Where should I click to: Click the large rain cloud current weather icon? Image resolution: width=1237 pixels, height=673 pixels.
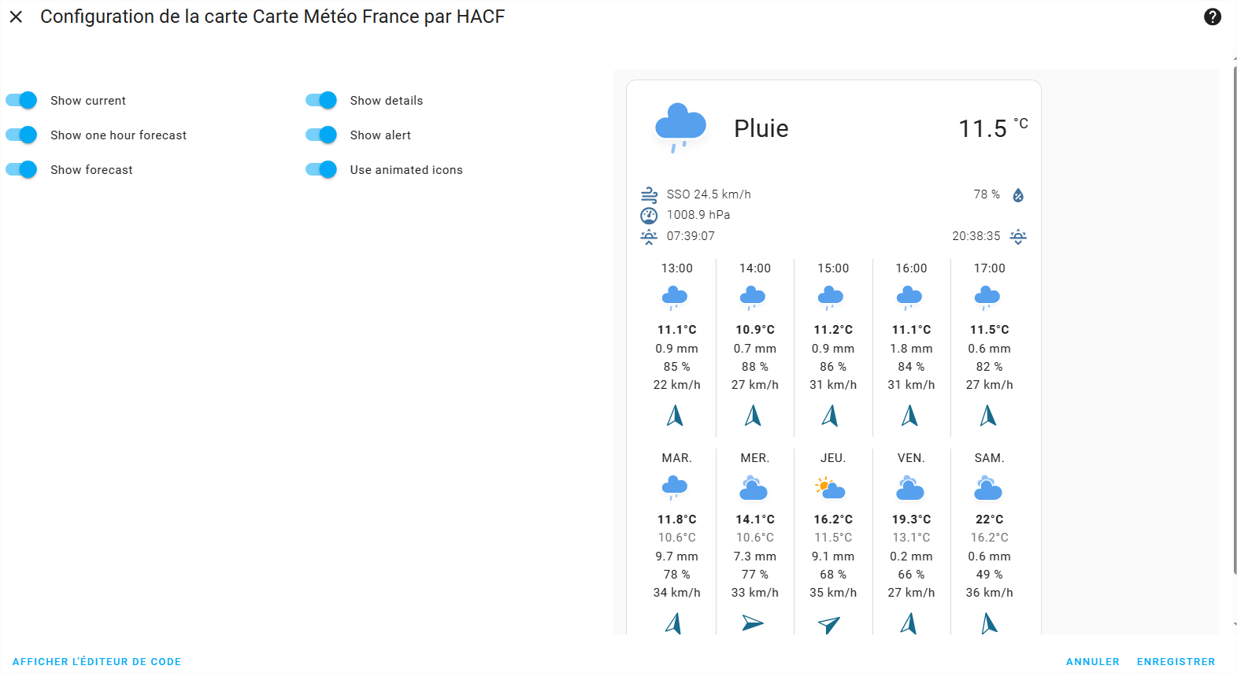pyautogui.click(x=680, y=128)
